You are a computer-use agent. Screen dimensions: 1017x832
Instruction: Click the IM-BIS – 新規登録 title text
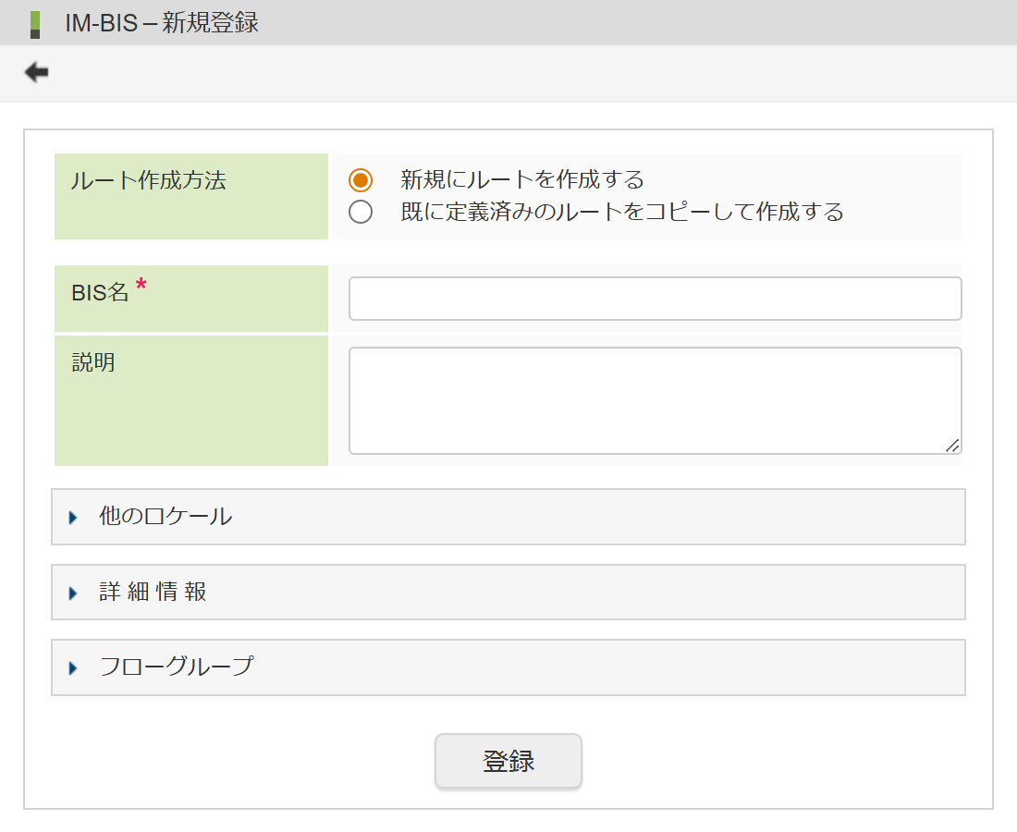pos(162,23)
